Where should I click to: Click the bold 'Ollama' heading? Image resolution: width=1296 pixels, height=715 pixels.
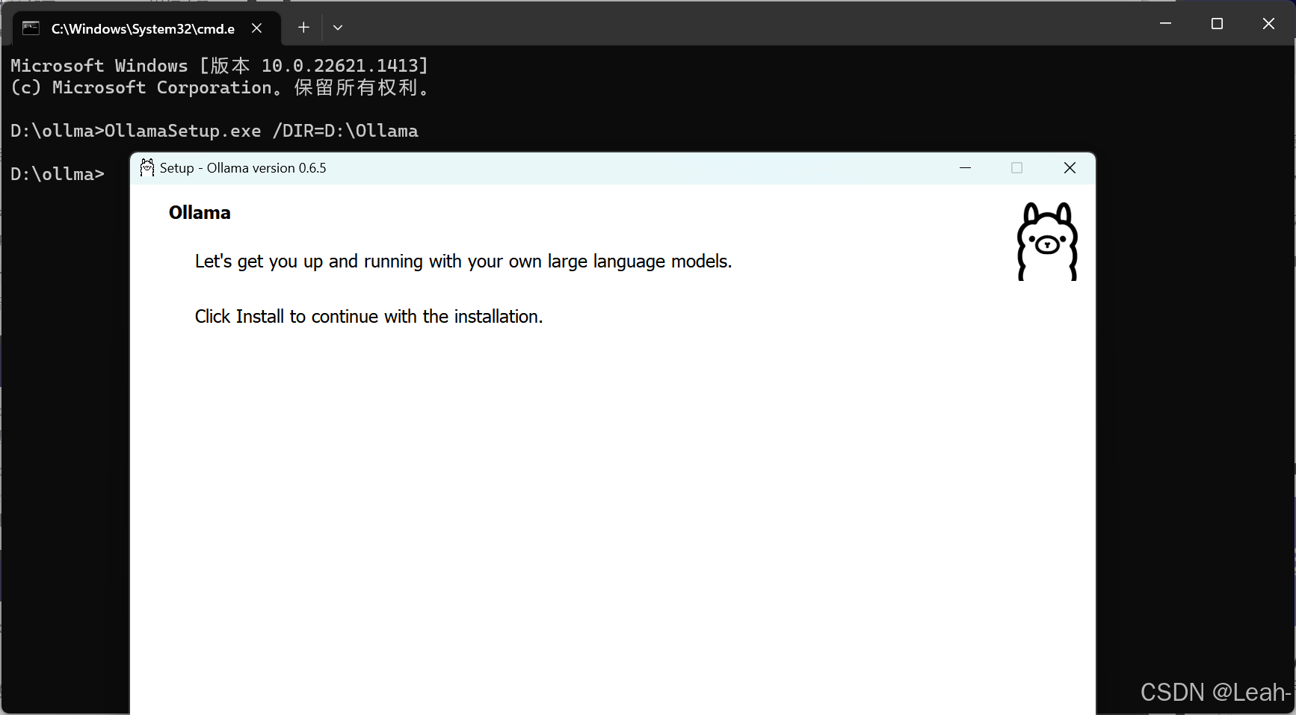point(200,213)
